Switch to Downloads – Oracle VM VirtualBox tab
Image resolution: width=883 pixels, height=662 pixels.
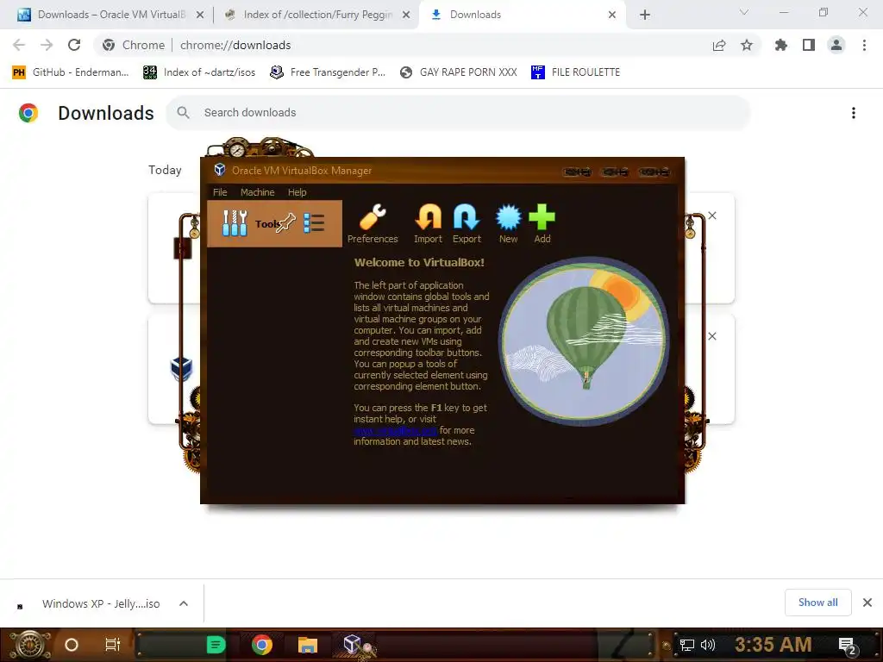coord(110,15)
